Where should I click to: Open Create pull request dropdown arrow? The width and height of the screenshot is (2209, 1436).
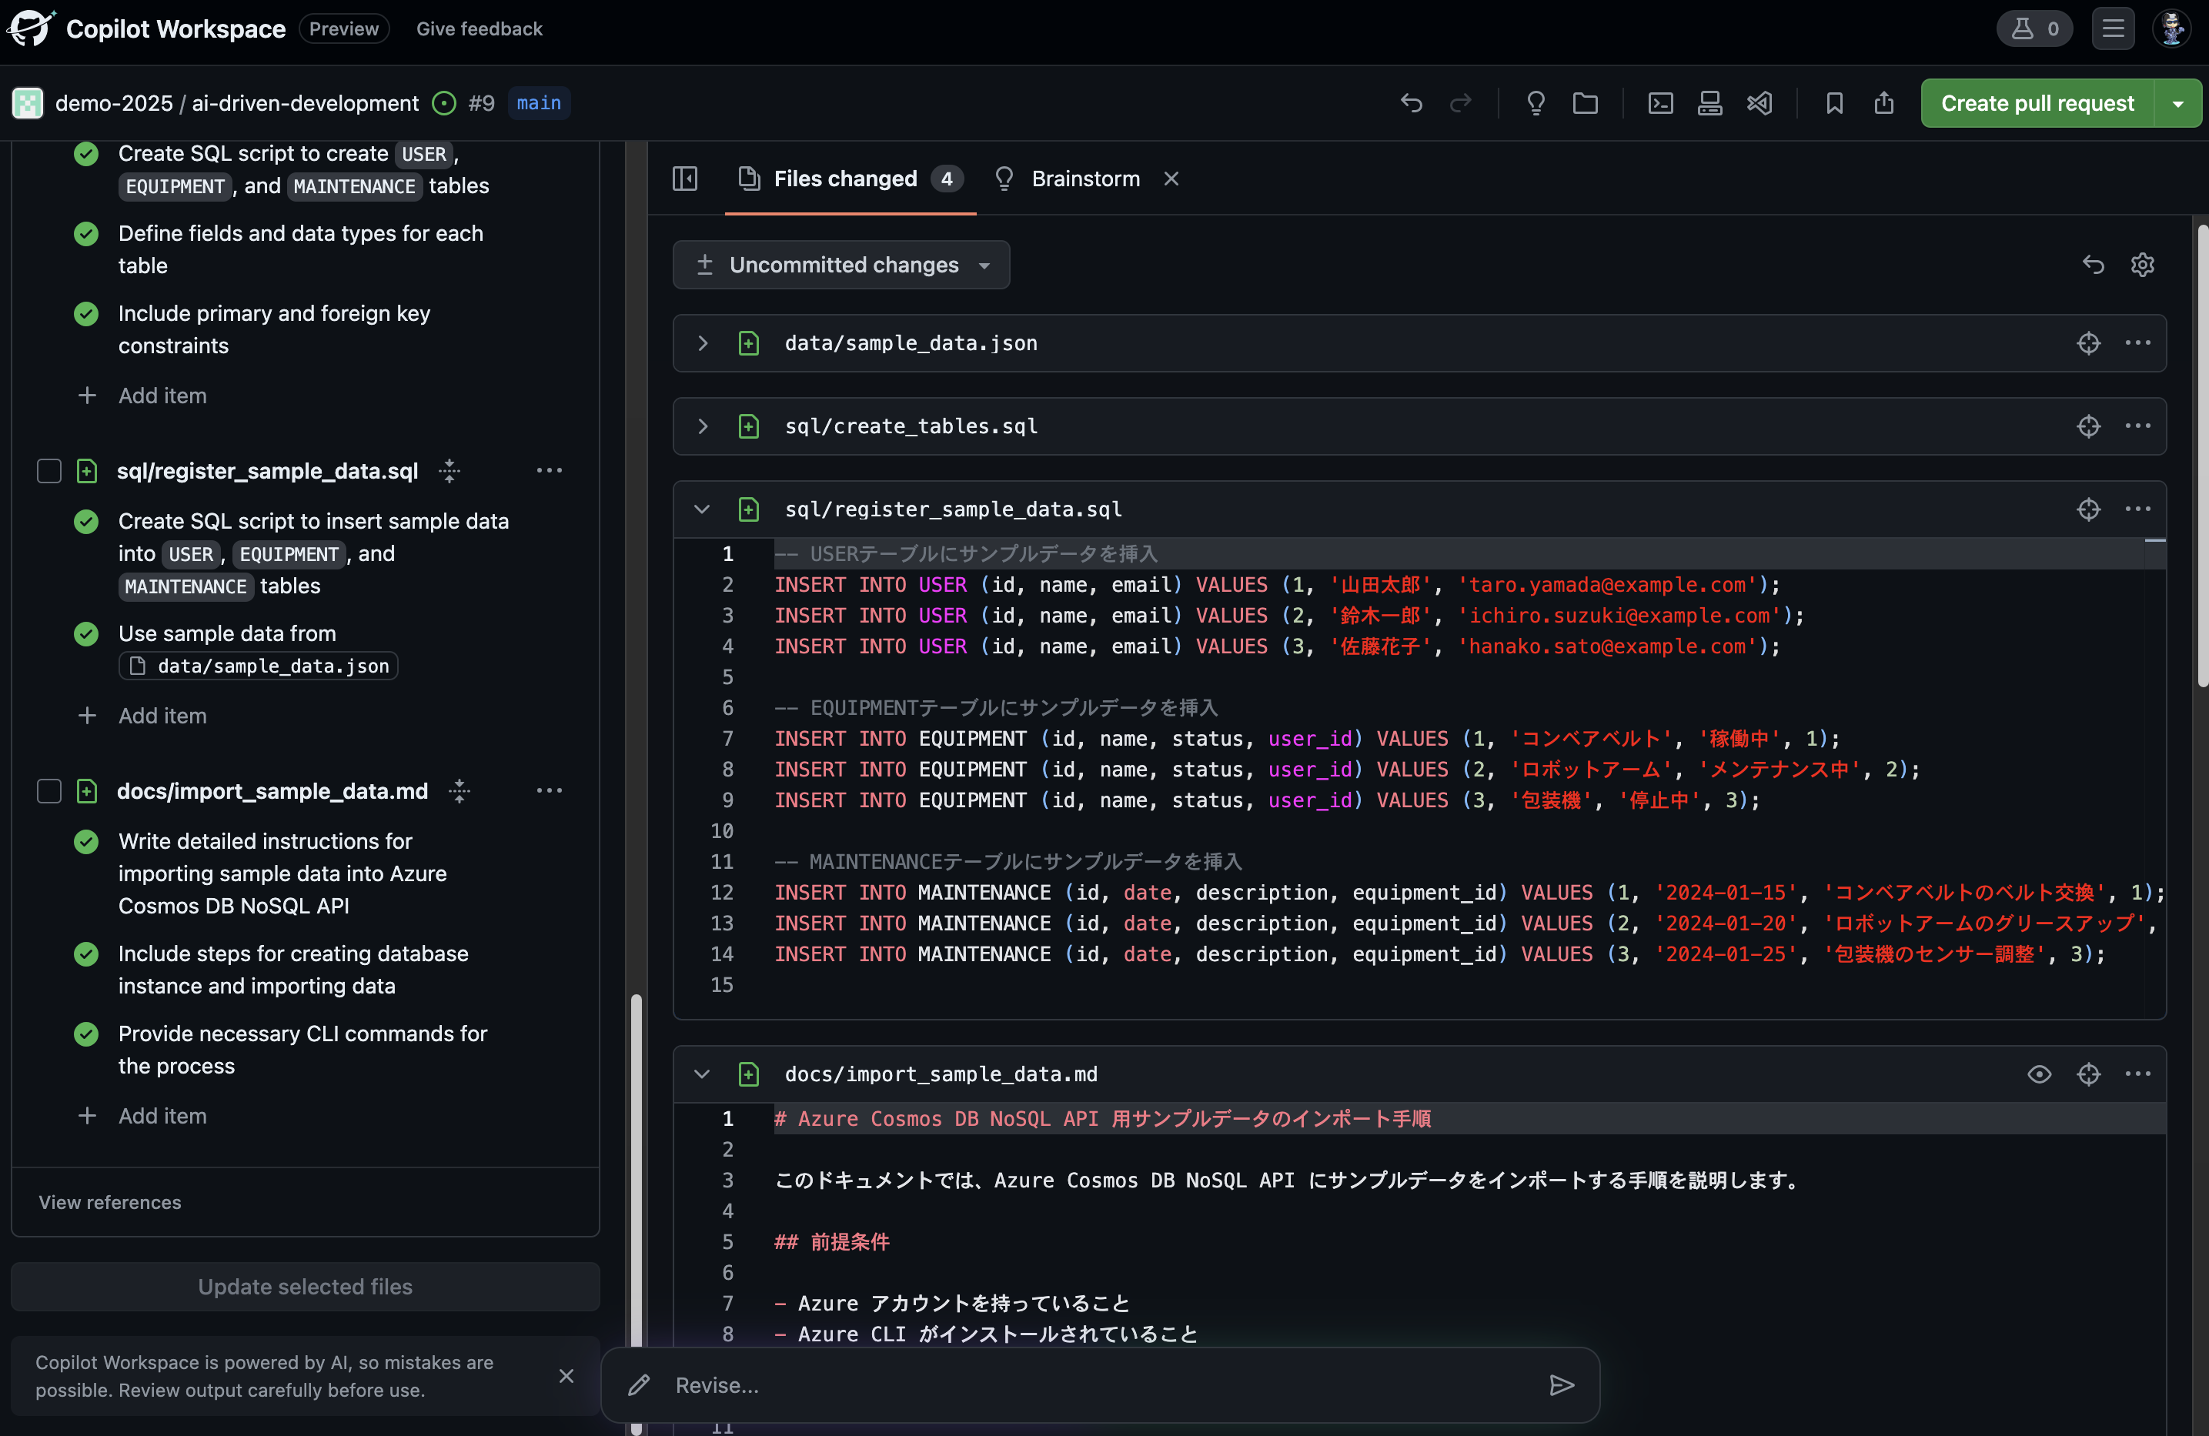(2177, 103)
